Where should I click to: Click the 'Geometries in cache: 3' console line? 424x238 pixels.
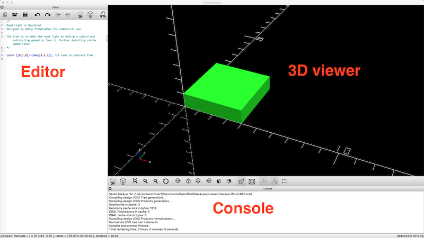[x=125, y=205]
